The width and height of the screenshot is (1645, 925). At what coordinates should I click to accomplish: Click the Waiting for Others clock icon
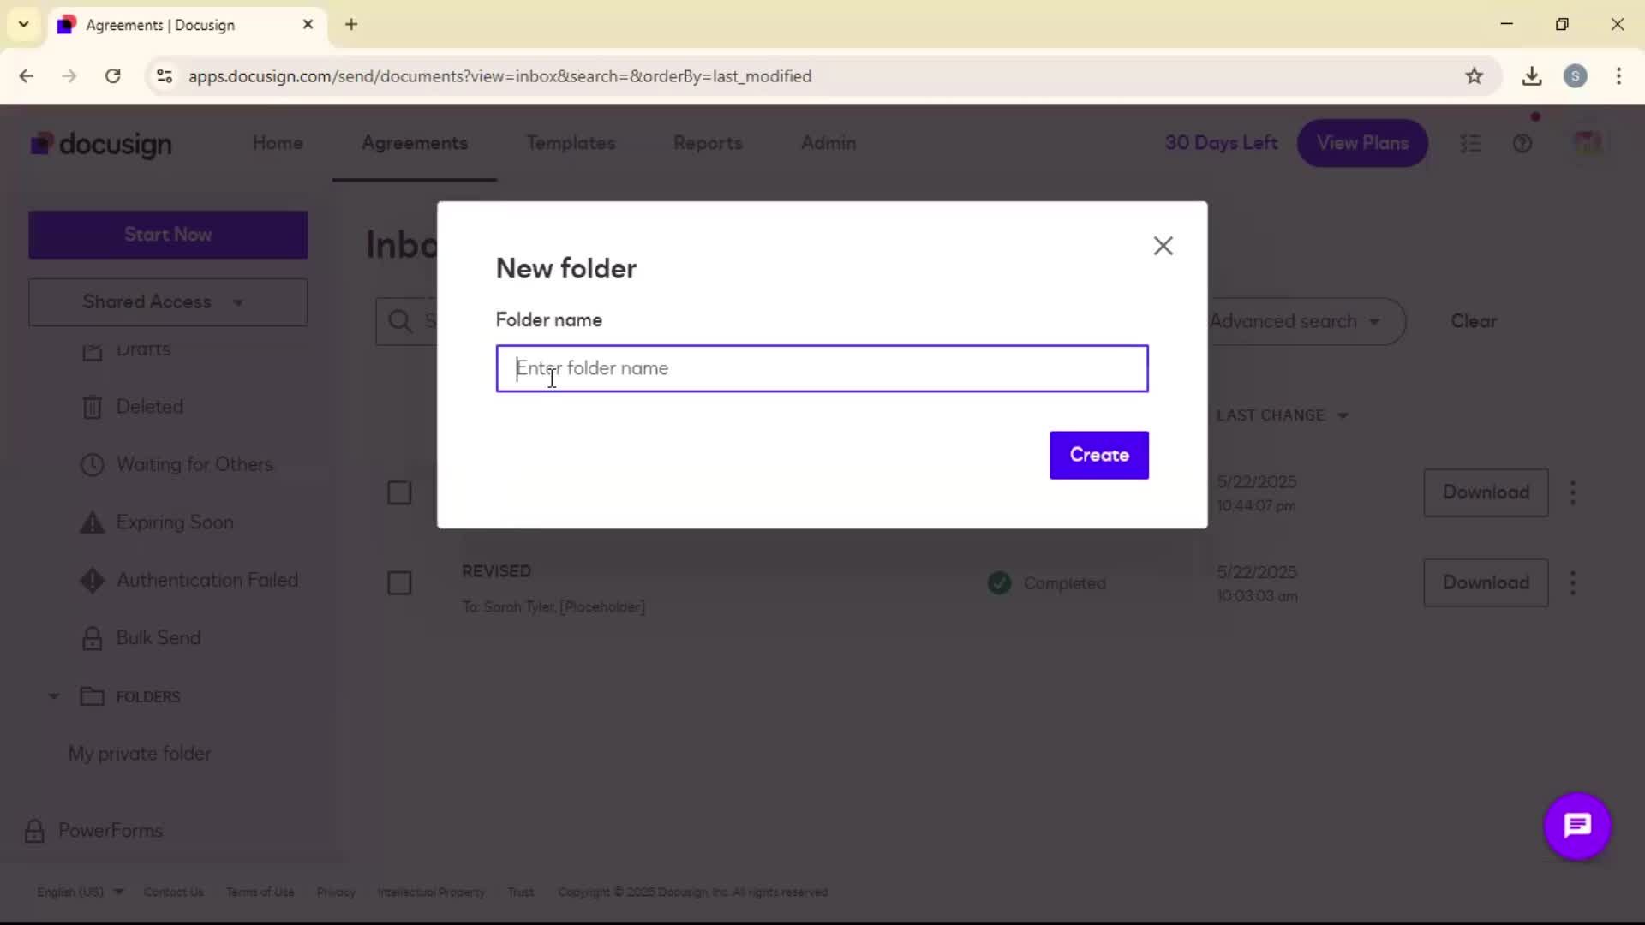[x=92, y=464]
